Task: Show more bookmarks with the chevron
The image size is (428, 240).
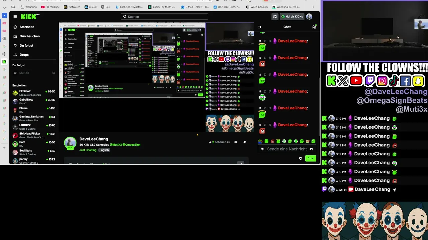Action: [313, 7]
